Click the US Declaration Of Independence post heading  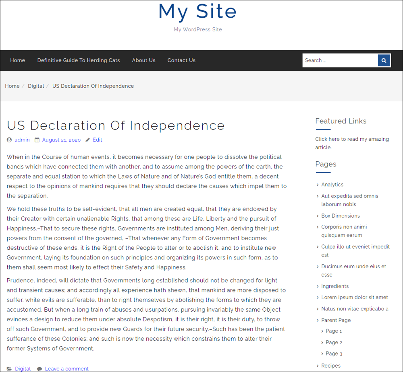pos(116,125)
